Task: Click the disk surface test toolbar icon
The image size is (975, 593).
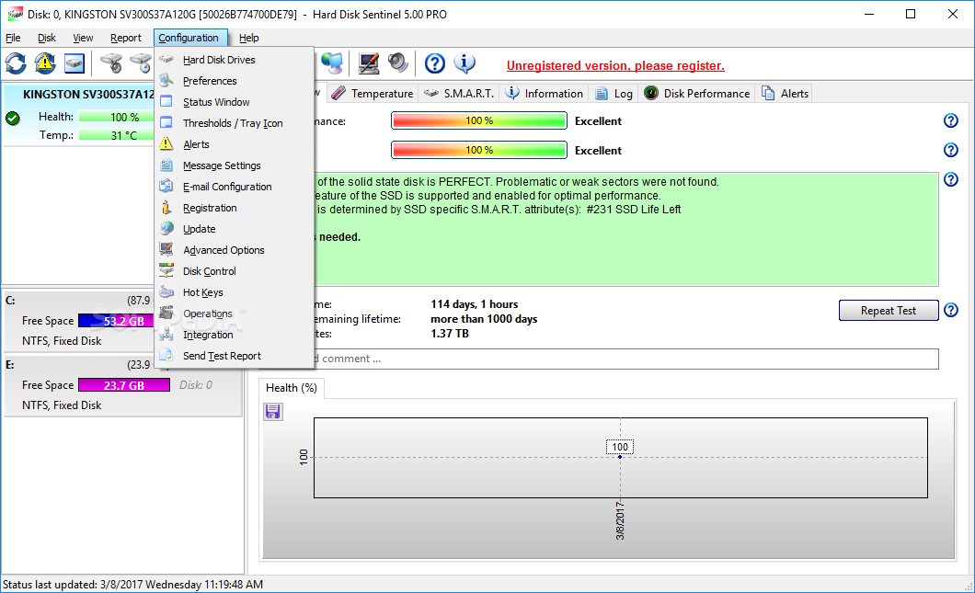Action: click(111, 63)
